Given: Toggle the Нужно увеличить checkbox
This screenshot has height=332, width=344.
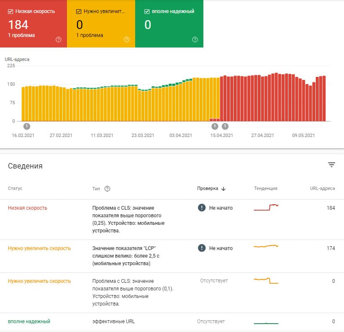Looking at the screenshot, I should coord(79,11).
